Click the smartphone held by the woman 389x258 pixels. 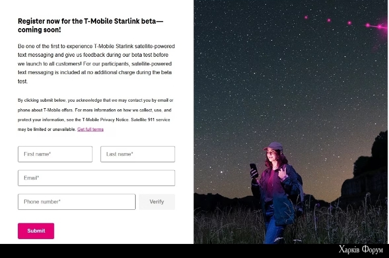tap(254, 170)
